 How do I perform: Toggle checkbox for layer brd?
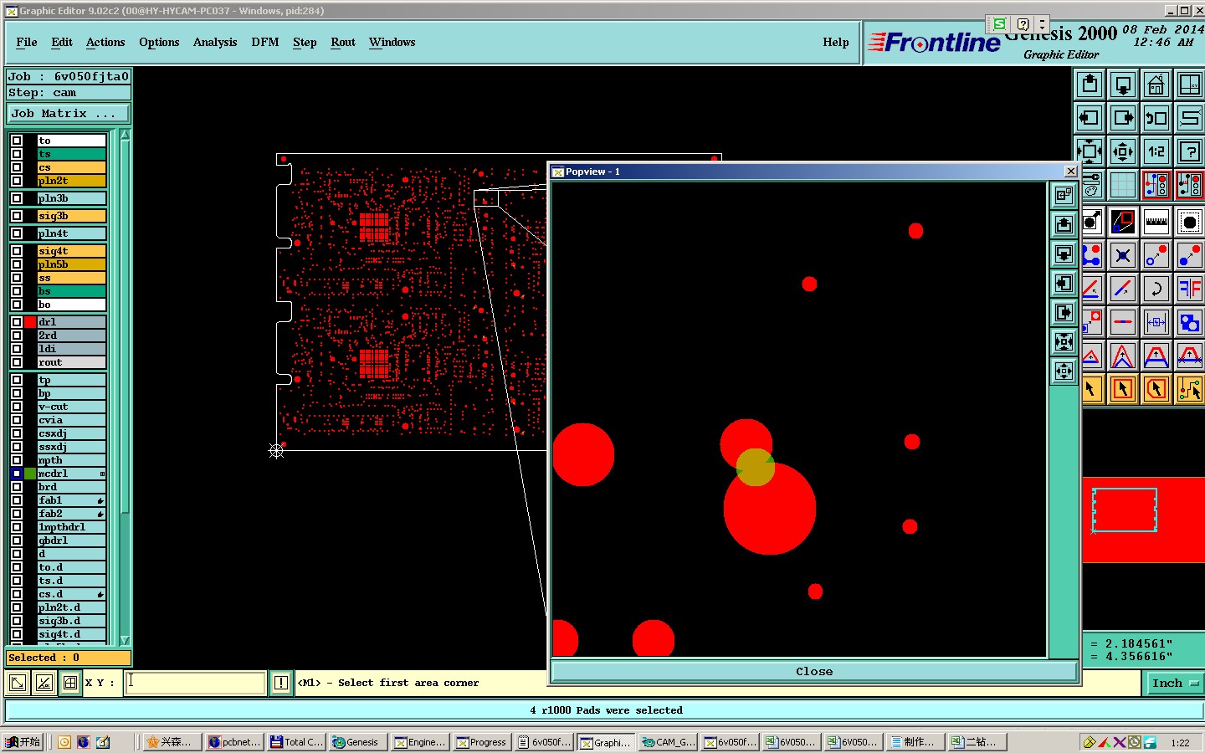[17, 487]
